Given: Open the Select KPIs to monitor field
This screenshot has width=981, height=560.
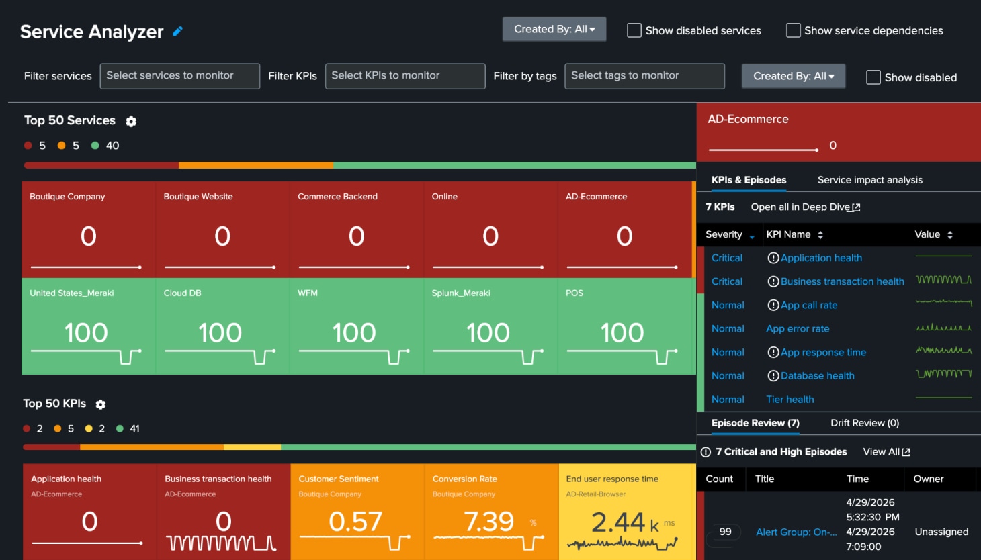Looking at the screenshot, I should 405,76.
